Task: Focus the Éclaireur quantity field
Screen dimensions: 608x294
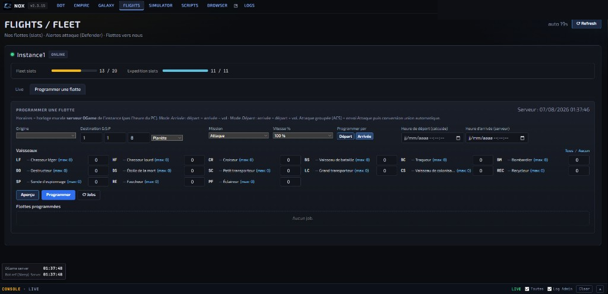Action: tap(290, 182)
